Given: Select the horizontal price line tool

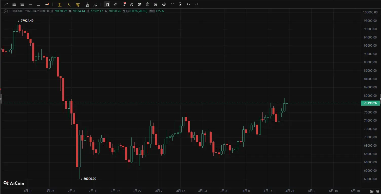Looking at the screenshot, I should click(x=30, y=4).
